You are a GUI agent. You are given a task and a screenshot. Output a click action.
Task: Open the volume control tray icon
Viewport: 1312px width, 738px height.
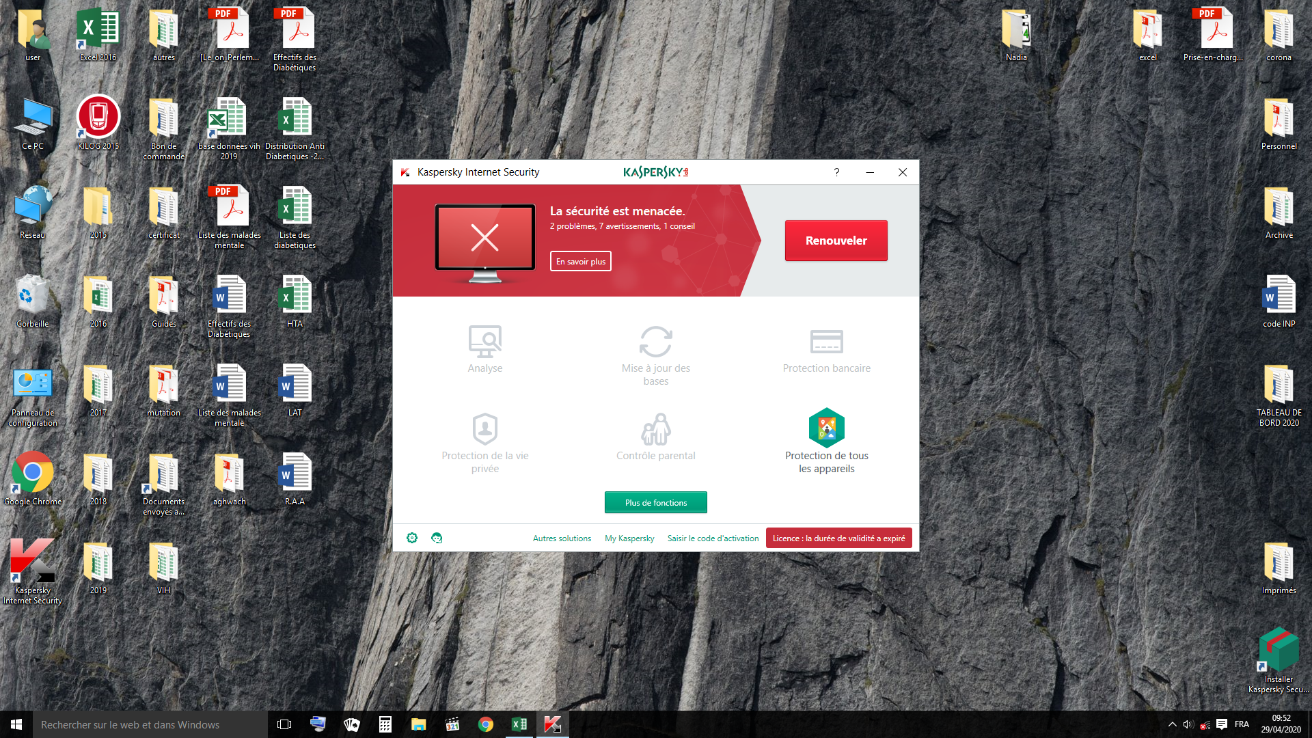tap(1188, 724)
